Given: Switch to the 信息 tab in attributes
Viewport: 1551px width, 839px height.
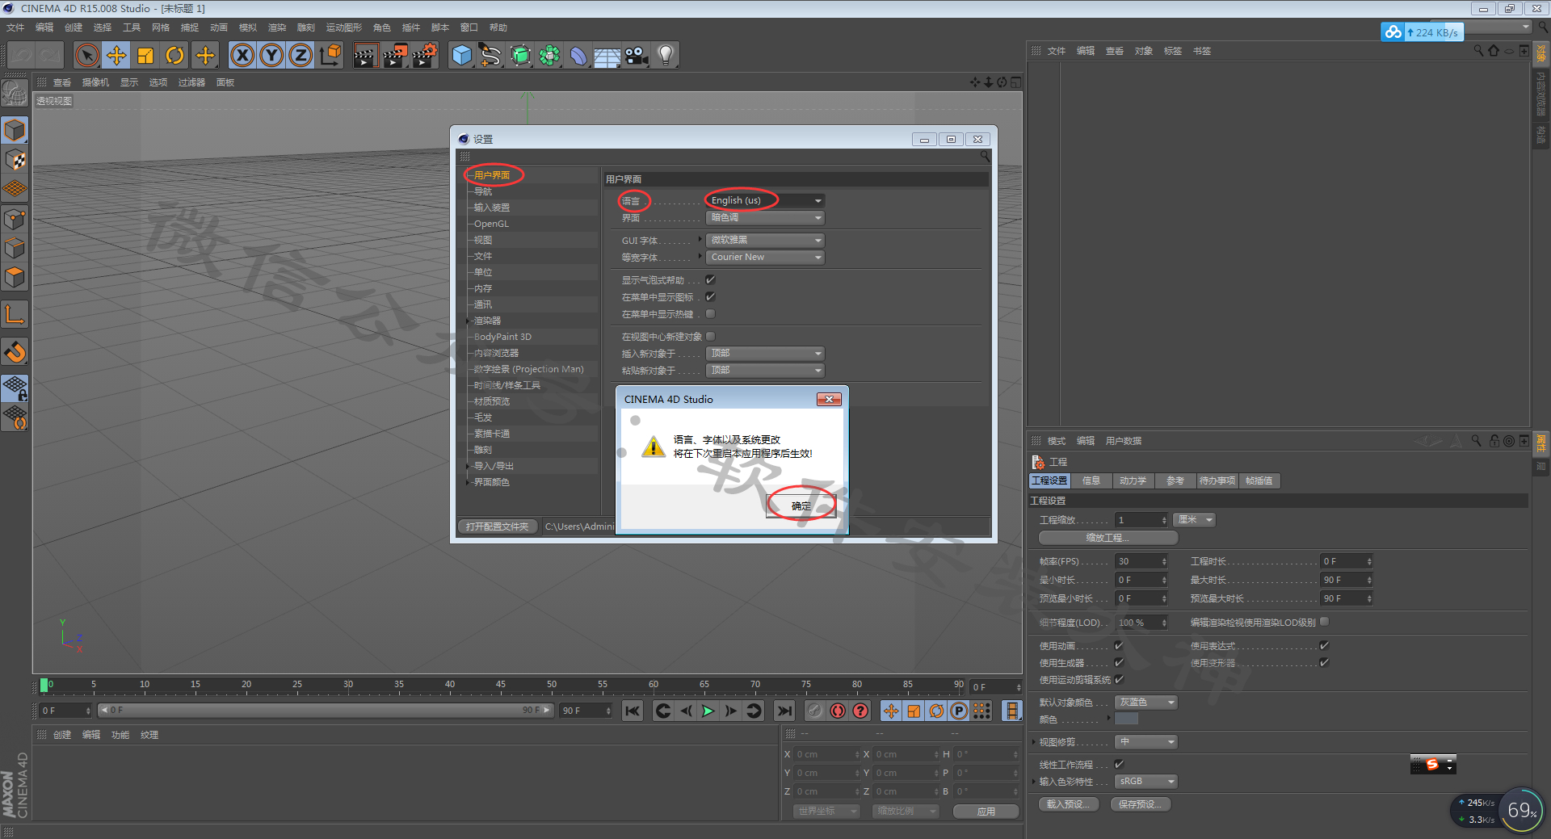Looking at the screenshot, I should [1091, 480].
